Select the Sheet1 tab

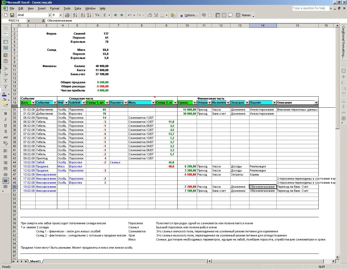coord(35,261)
